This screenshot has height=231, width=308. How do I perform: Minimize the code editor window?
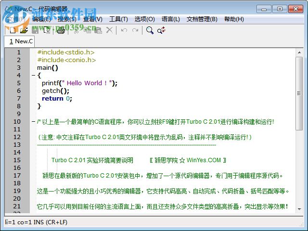(264, 9)
